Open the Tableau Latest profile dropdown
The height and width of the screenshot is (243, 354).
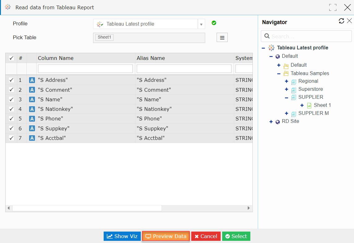tap(201, 24)
